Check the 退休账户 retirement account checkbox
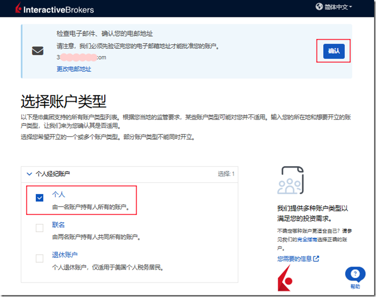The image size is (376, 297). 40,258
